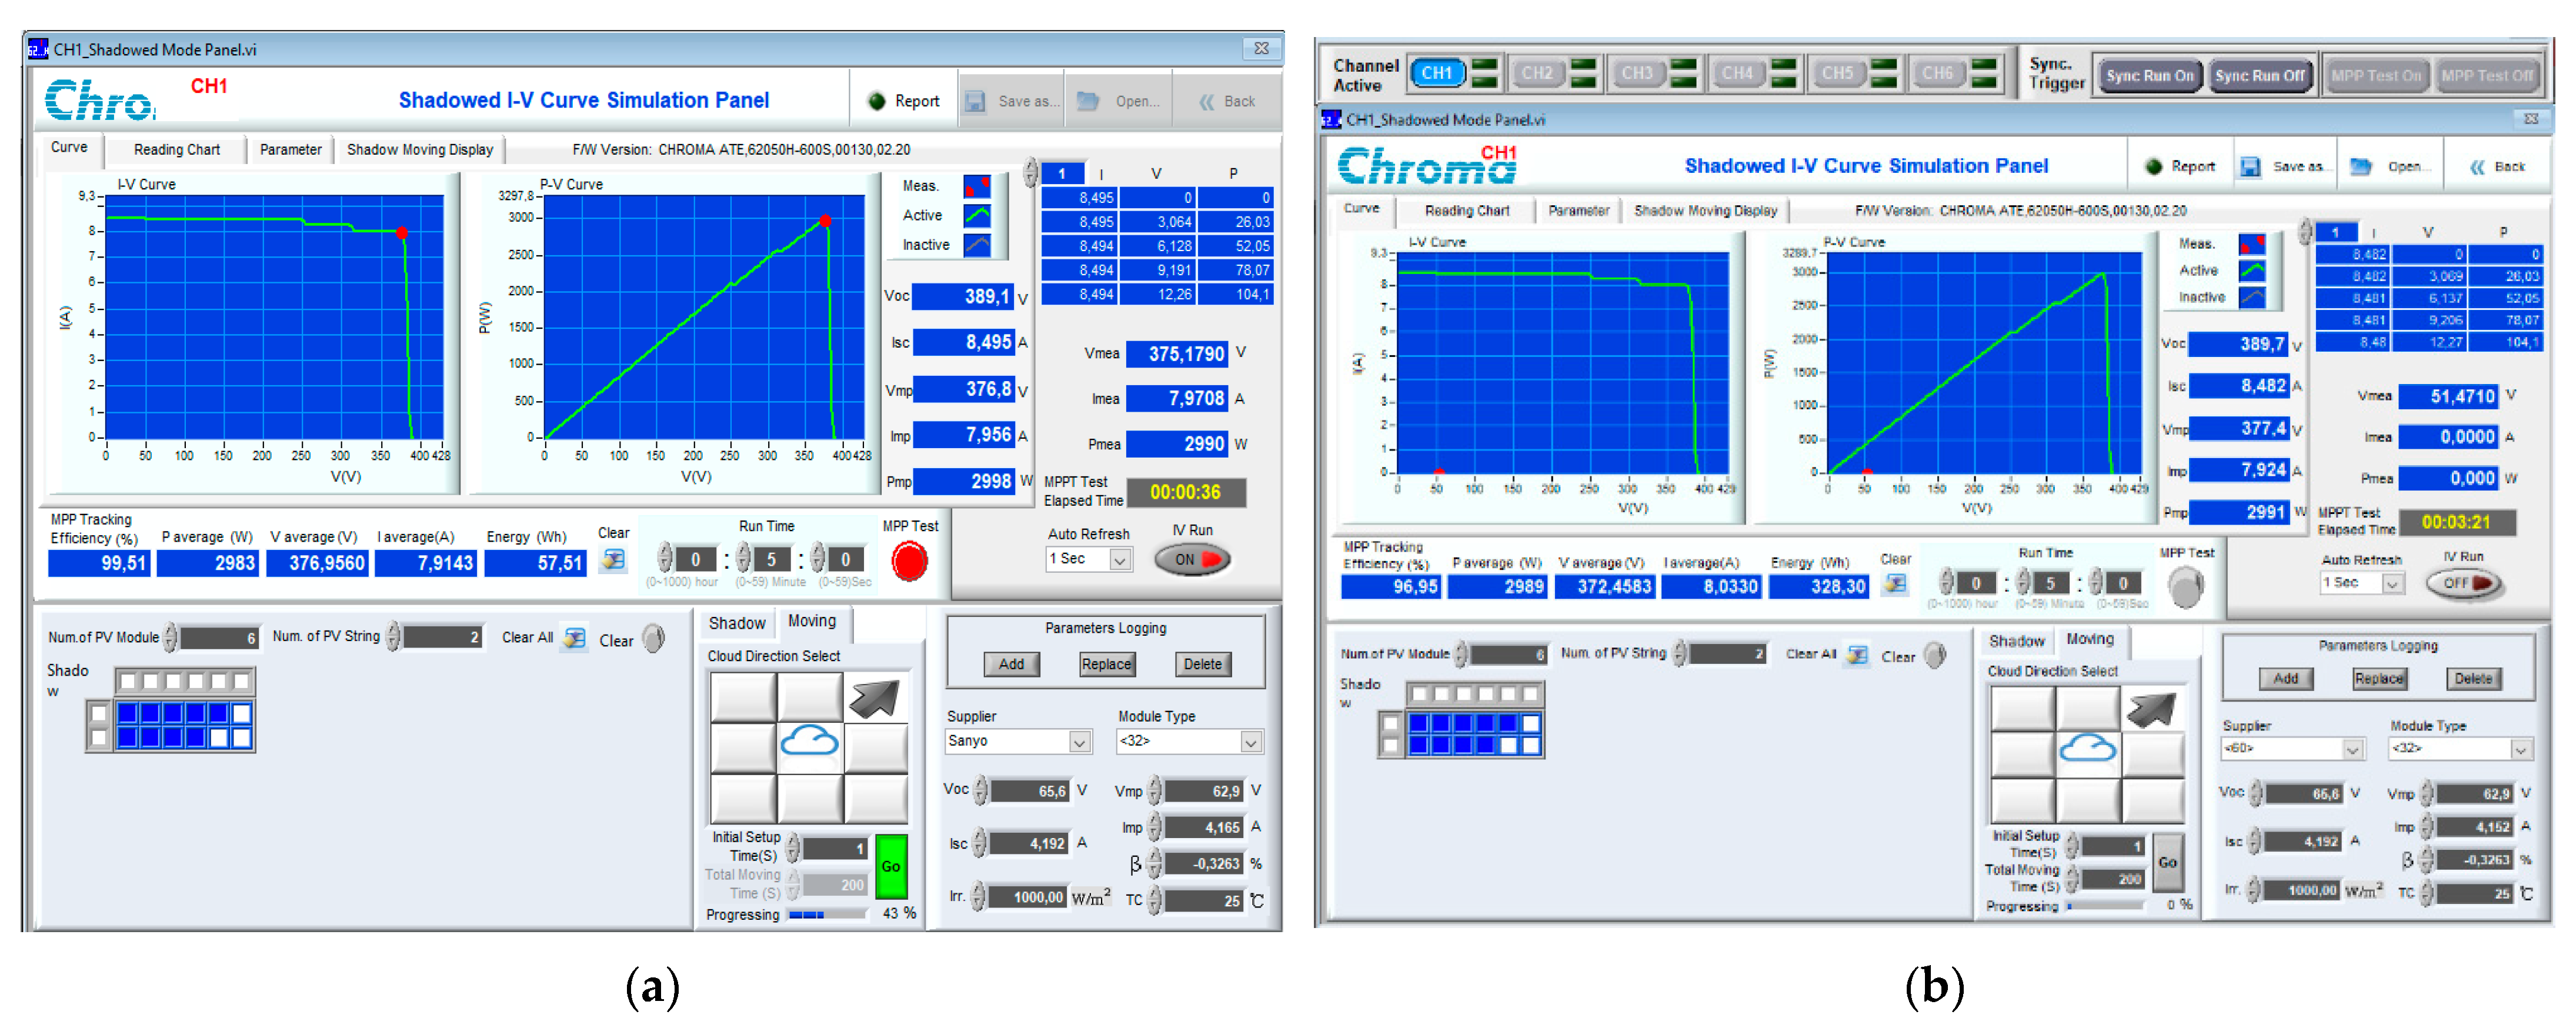Select the diagonal arrow cloud direction in left panel
Viewport: 2576px width, 1028px height.
pos(875,698)
